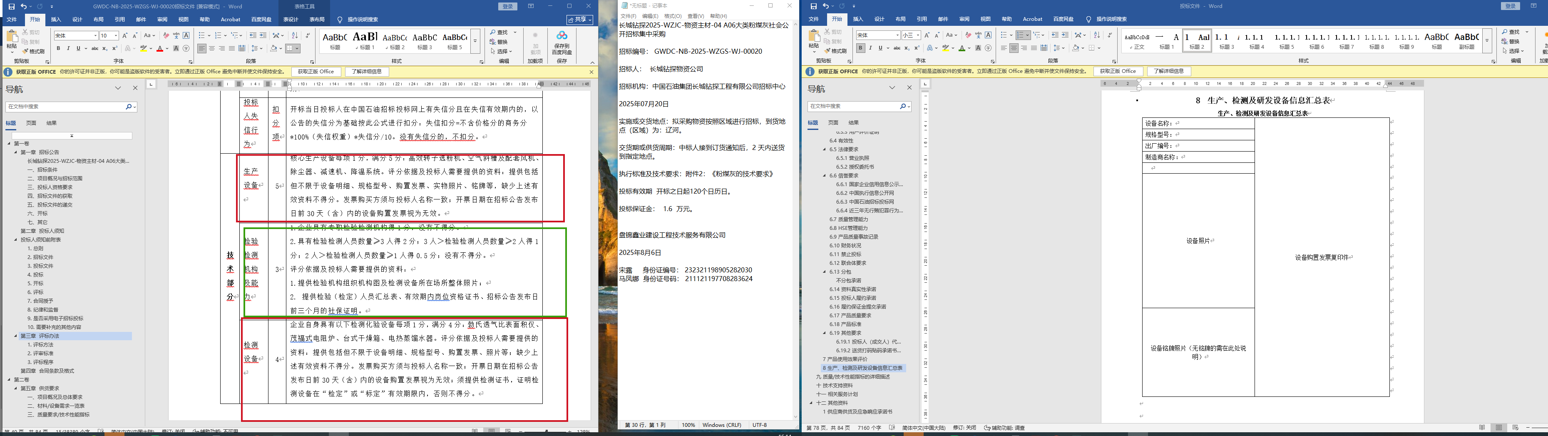The height and width of the screenshot is (436, 1548).
Task: Shrink font size in the 投标文件 Word ribbon
Action: 937,35
